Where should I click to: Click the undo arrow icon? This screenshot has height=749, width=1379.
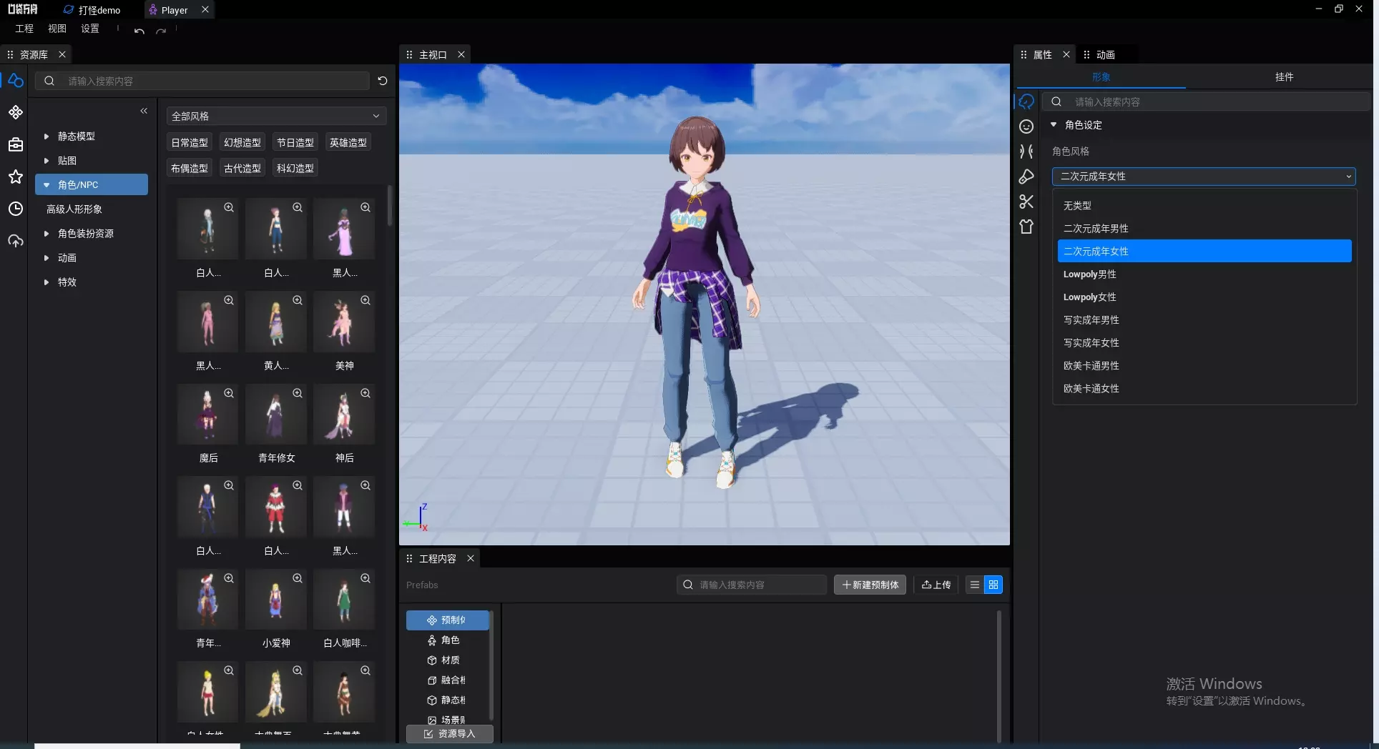coord(139,31)
